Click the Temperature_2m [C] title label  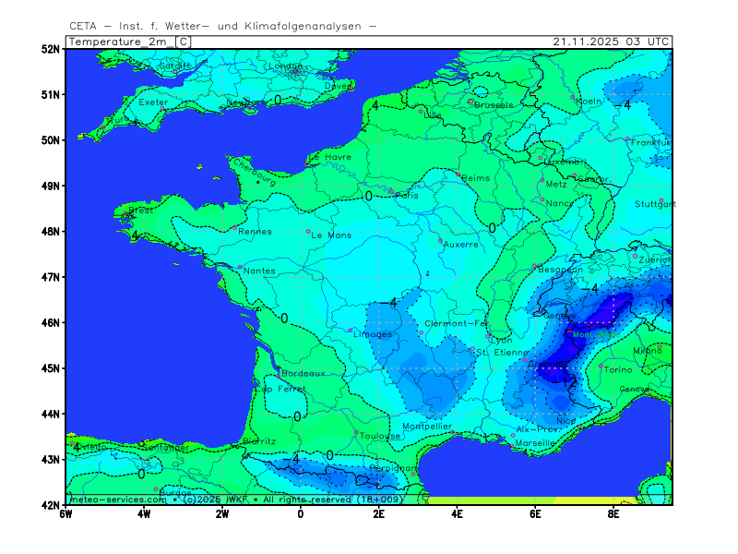point(130,42)
